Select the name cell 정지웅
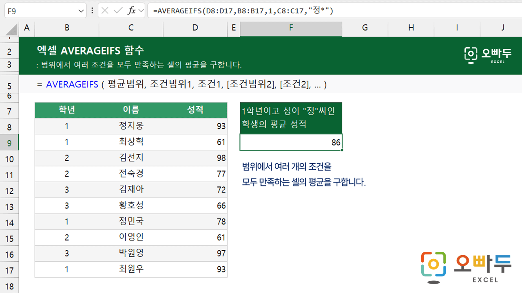The image size is (522, 293). 131,126
